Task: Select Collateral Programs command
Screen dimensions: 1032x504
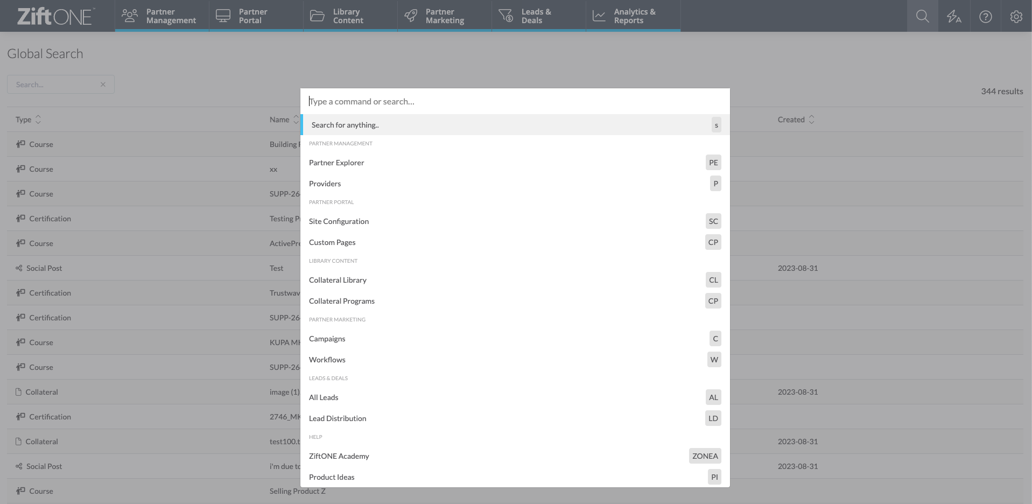Action: [515, 301]
